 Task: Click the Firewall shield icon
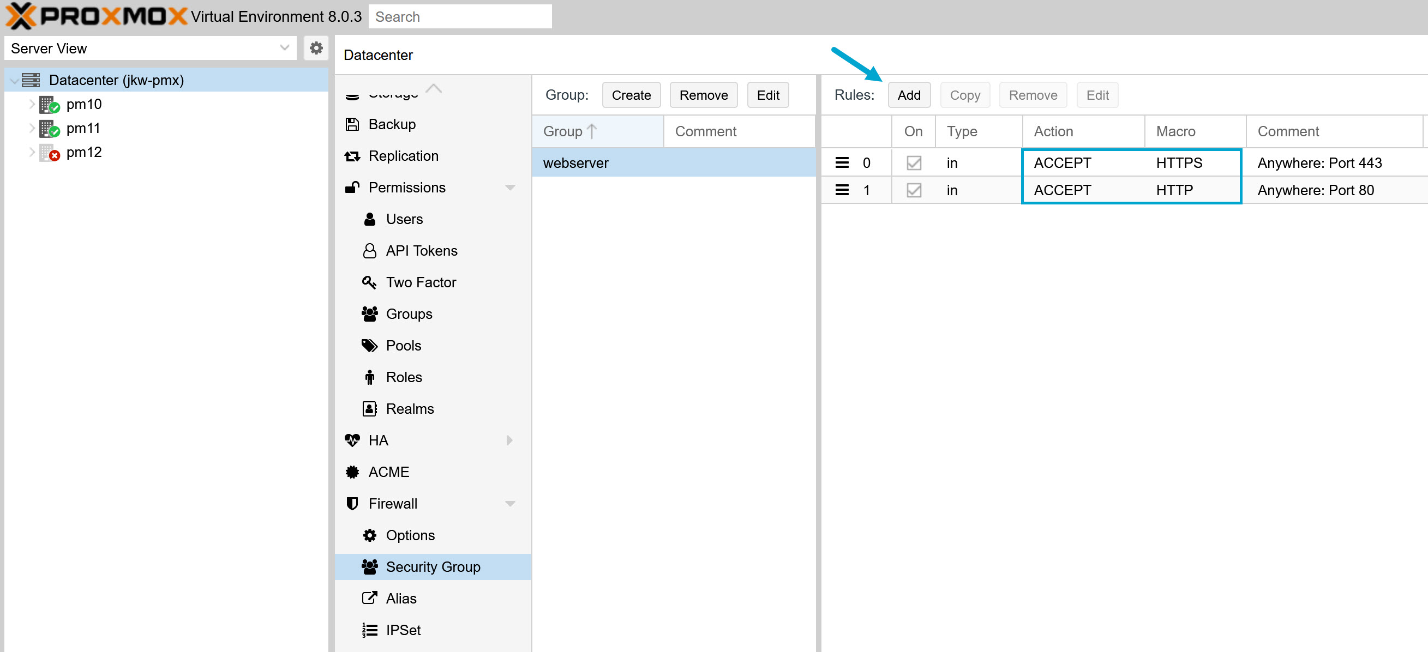(x=352, y=504)
